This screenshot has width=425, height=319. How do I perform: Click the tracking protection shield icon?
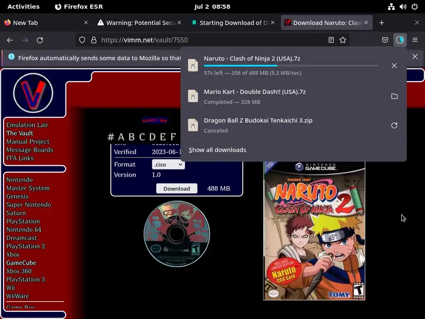[82, 40]
